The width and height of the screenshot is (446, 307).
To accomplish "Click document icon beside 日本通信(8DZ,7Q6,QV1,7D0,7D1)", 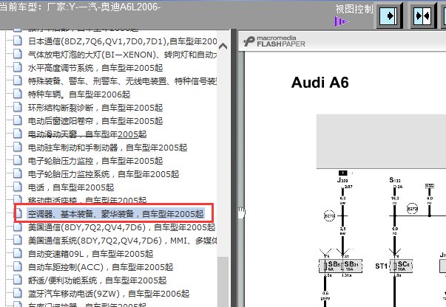I will click(x=17, y=41).
